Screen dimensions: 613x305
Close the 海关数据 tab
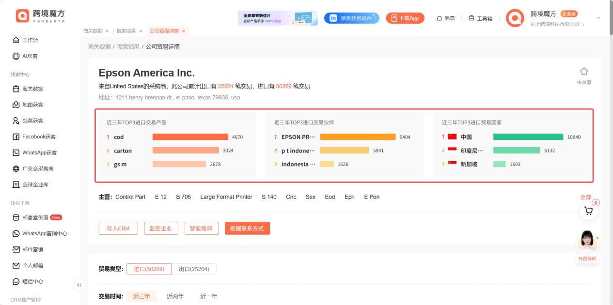(x=107, y=31)
